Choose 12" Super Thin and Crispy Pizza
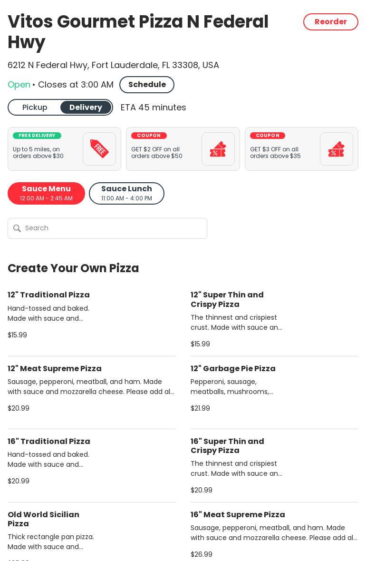This screenshot has width=366, height=561. pos(227,299)
